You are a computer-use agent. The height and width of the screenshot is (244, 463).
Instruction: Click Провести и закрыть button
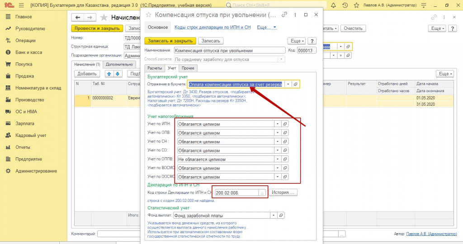[x=97, y=28]
